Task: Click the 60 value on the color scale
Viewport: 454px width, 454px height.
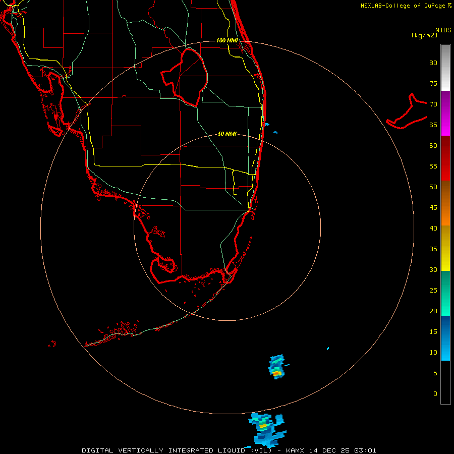Action: tap(433, 146)
